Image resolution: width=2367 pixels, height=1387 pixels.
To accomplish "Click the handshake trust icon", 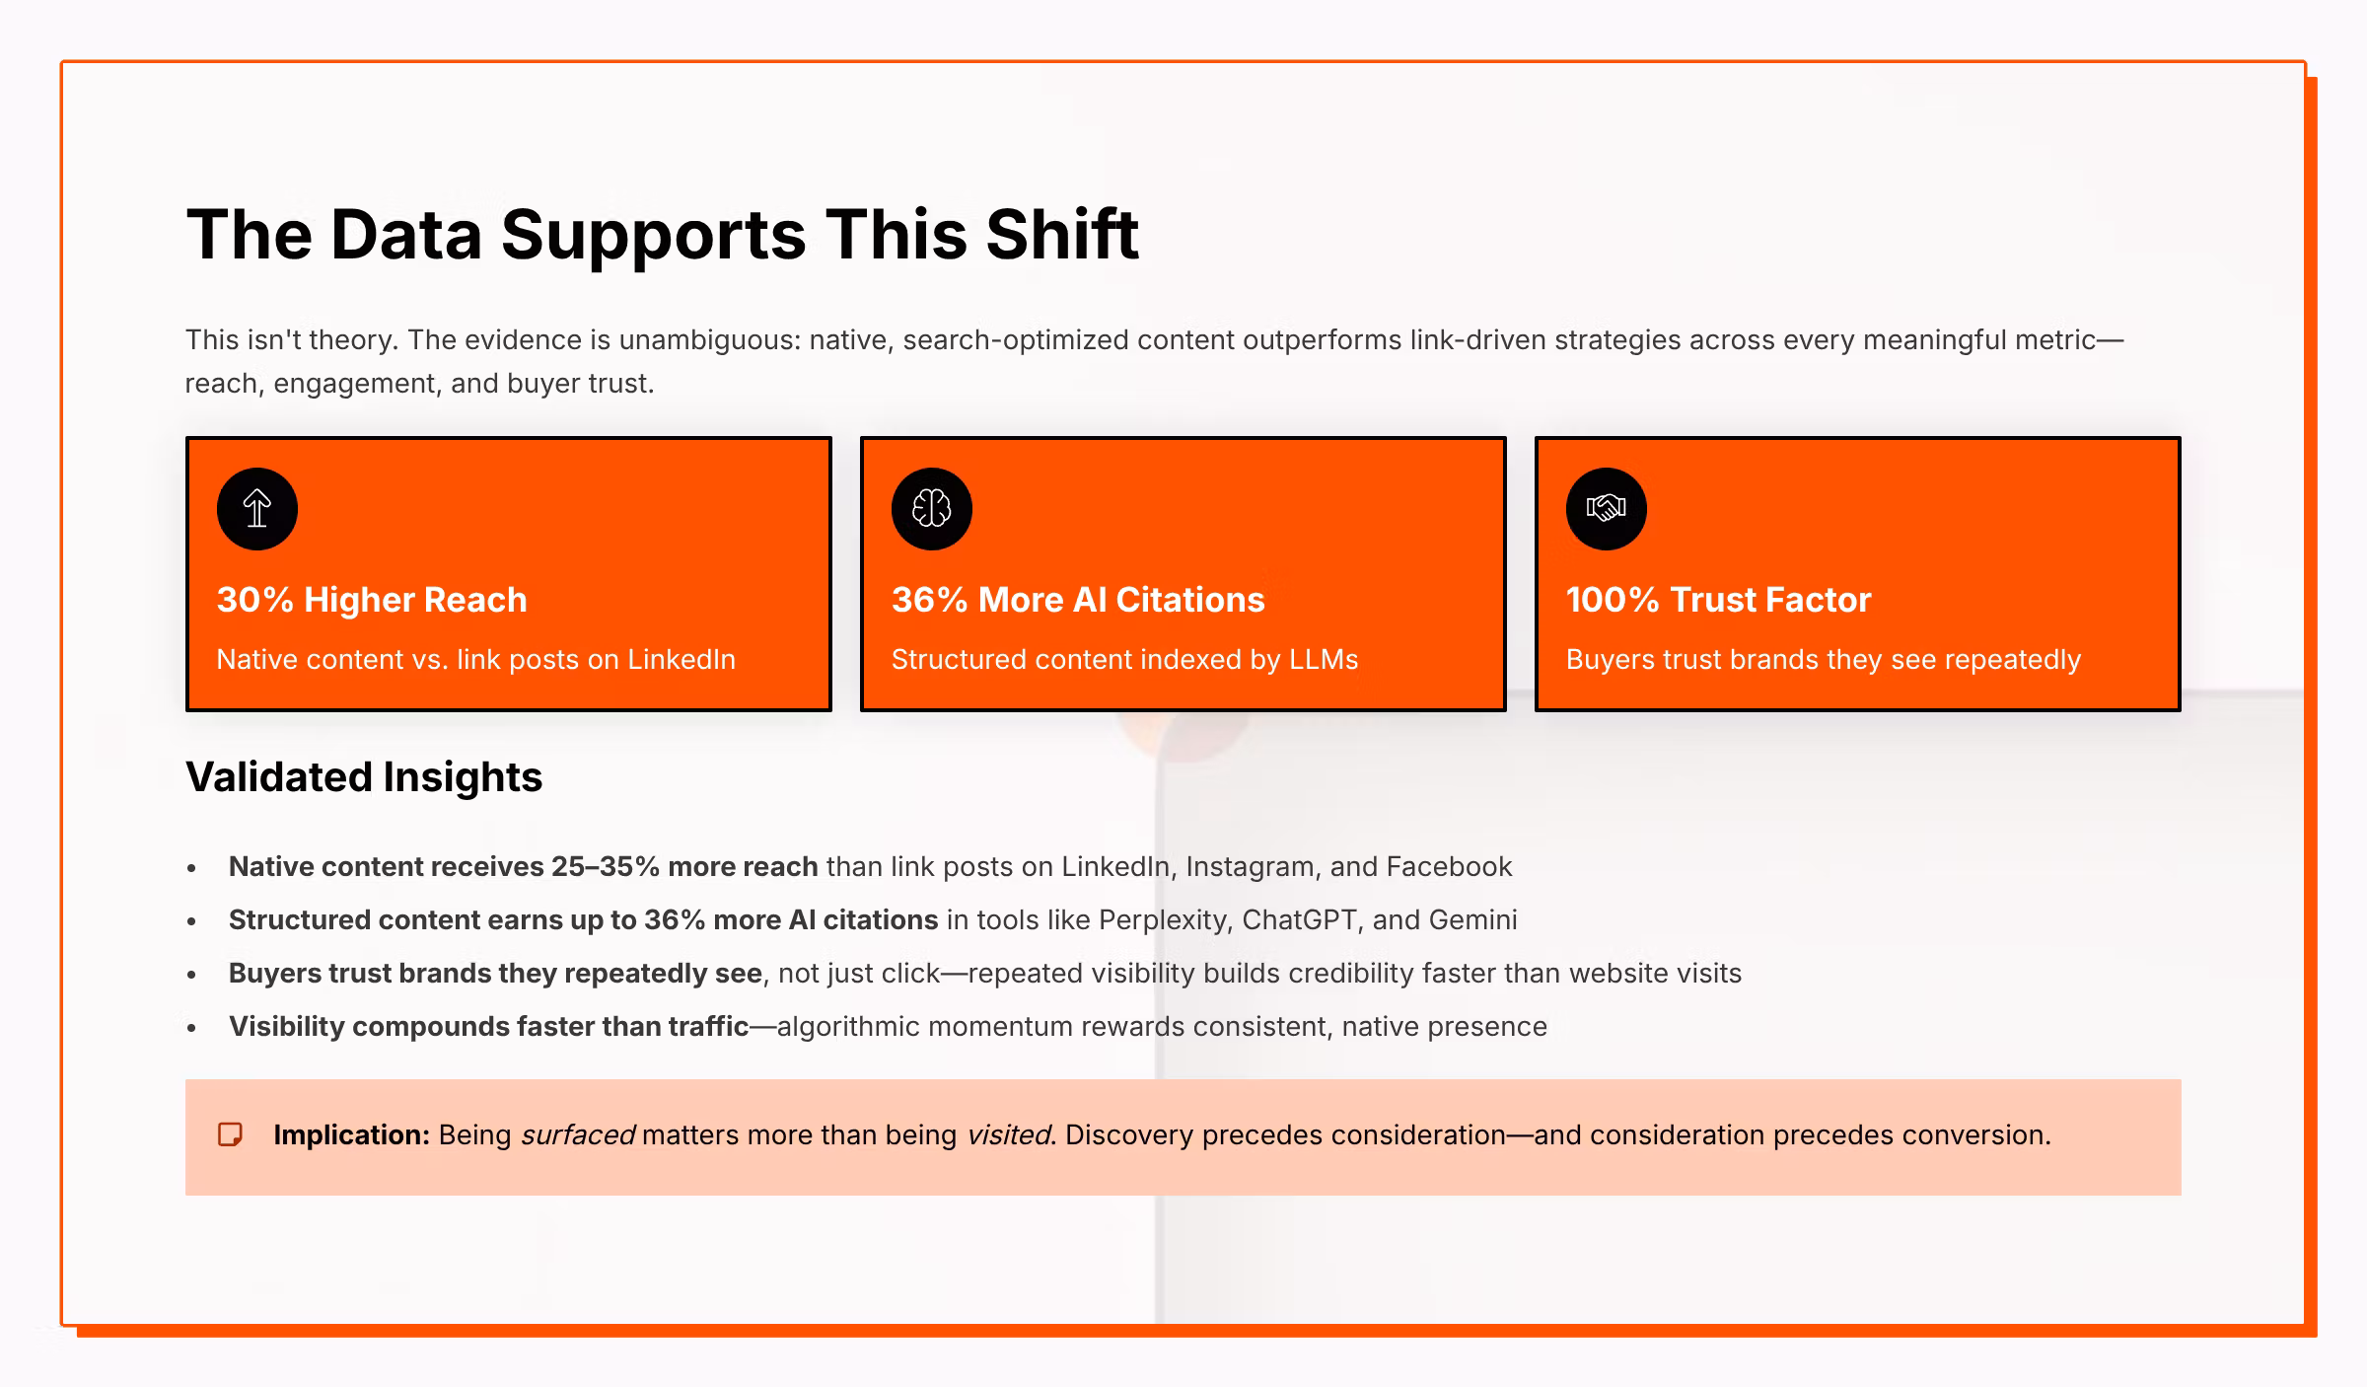I will tap(1606, 508).
